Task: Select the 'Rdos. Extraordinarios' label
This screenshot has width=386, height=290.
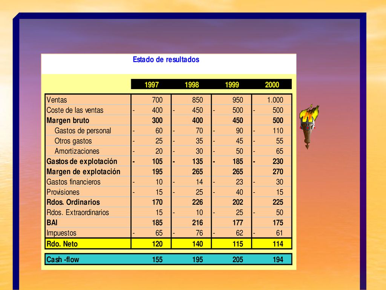Action: coord(78,213)
